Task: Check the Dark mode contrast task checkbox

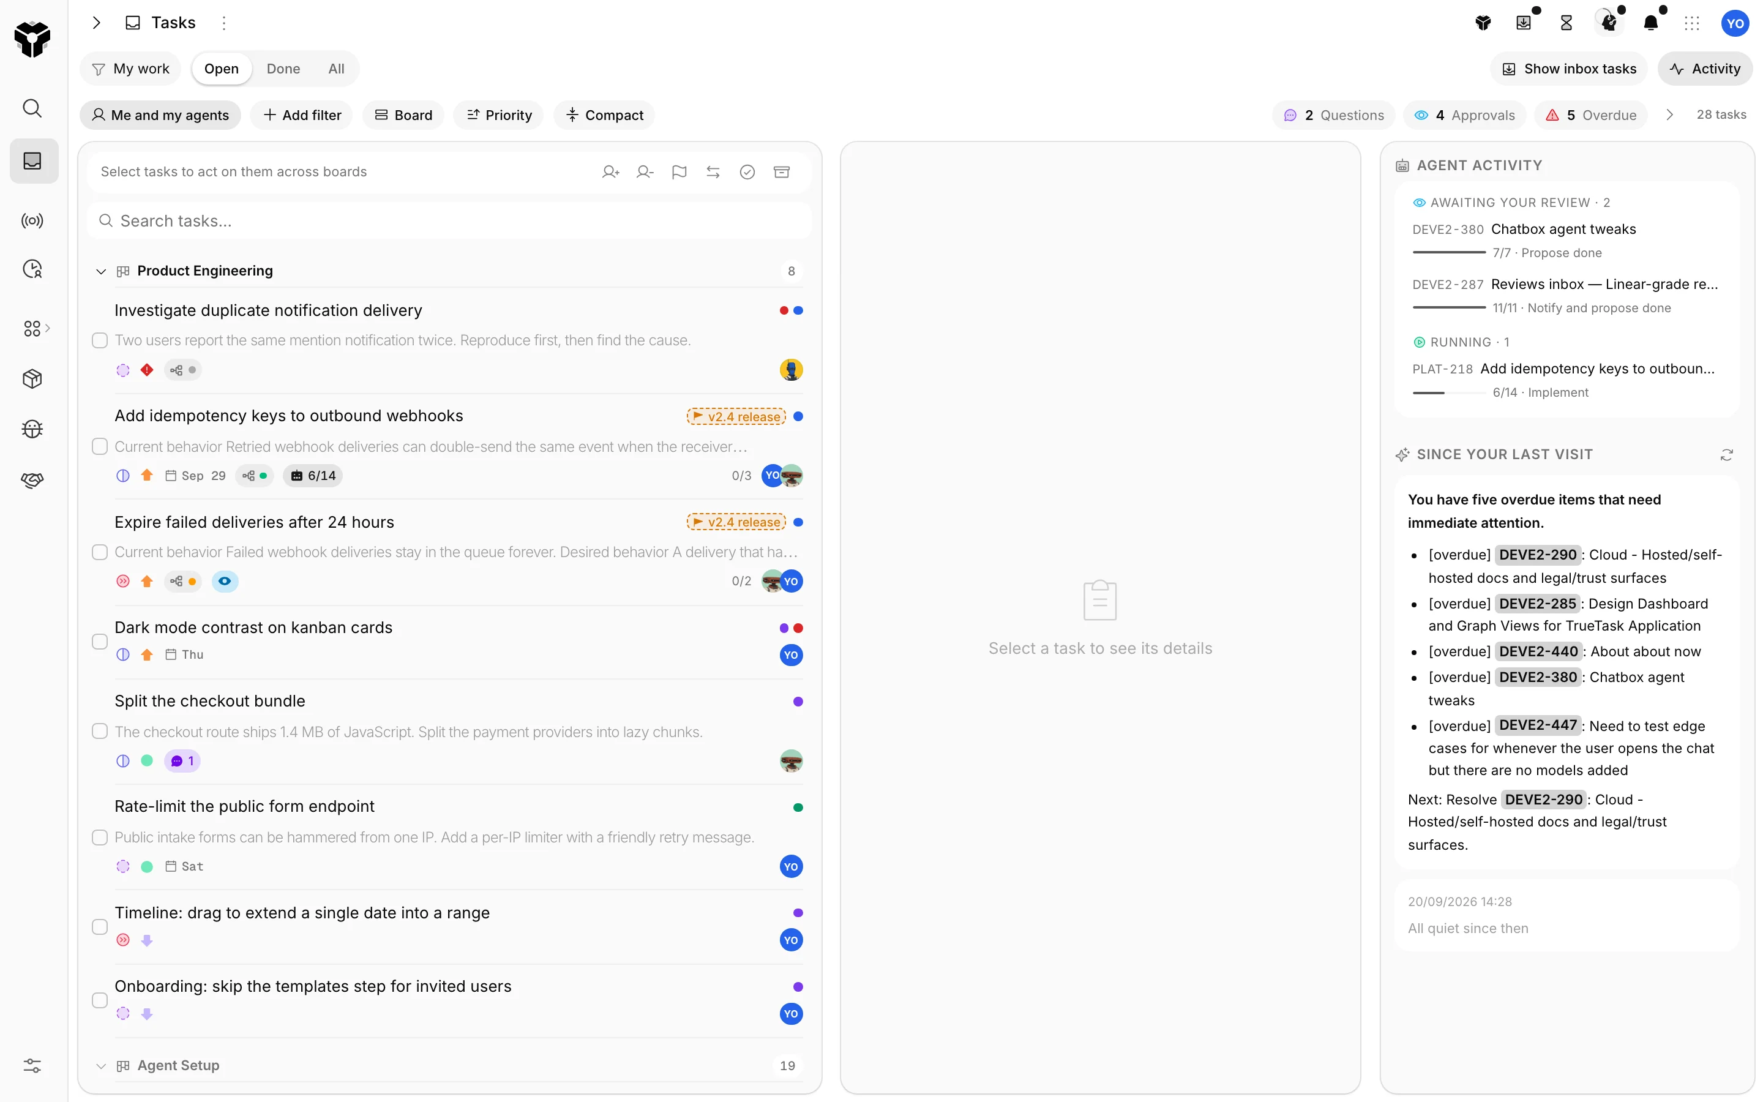Action: point(100,642)
